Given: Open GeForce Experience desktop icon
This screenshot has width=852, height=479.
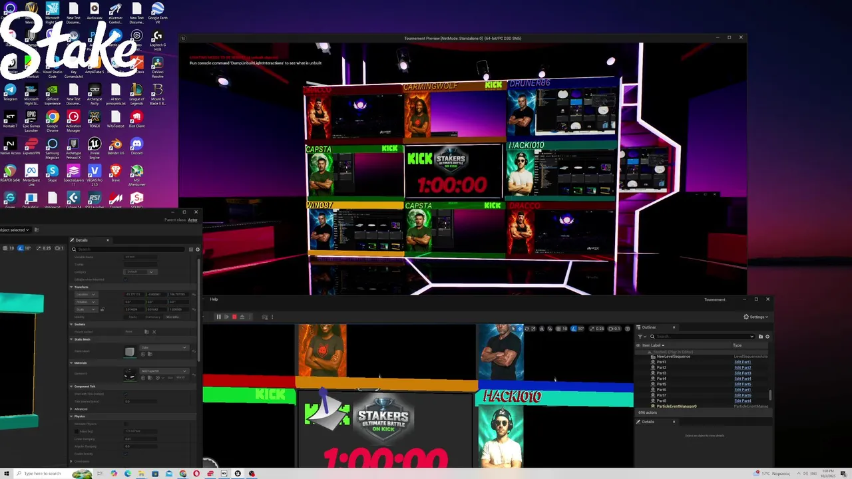Looking at the screenshot, I should 52,94.
